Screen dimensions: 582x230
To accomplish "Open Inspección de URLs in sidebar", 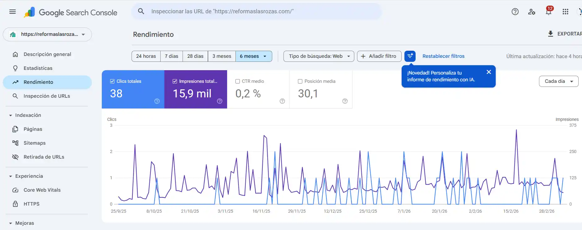I will click(x=47, y=96).
